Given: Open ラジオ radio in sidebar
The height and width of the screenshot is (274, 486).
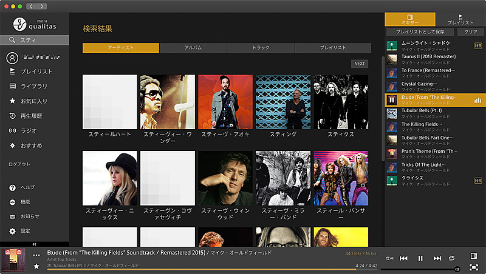Looking at the screenshot, I should (23, 131).
